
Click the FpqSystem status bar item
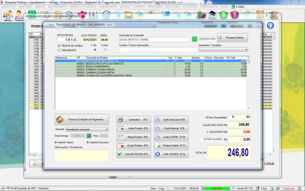coord(289,188)
